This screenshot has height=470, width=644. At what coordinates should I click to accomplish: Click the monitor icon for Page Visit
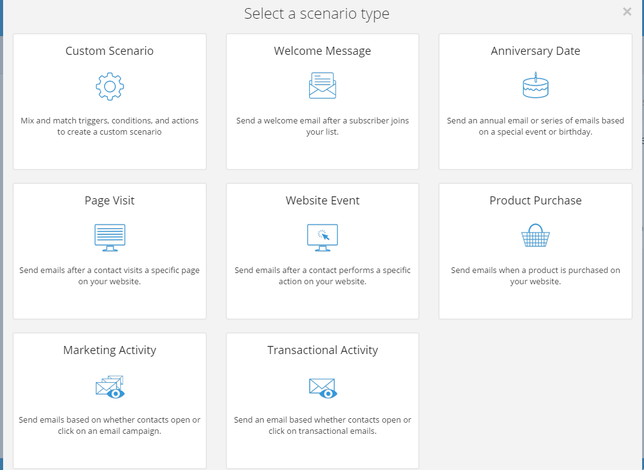110,237
